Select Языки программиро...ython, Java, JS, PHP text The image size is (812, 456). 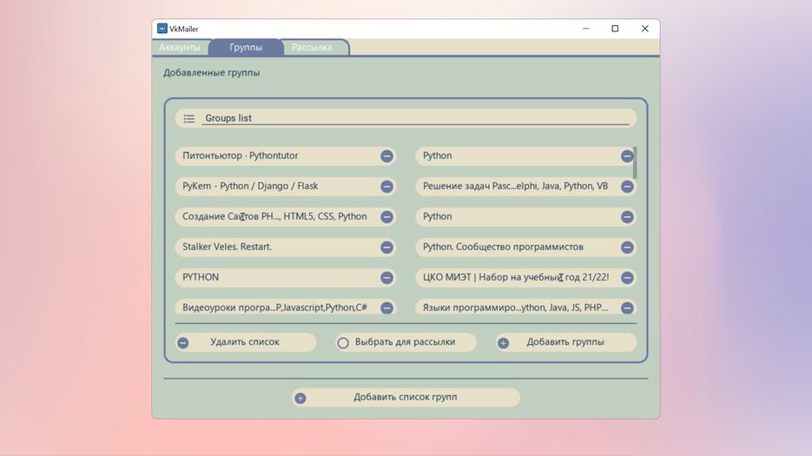pyautogui.click(x=515, y=307)
